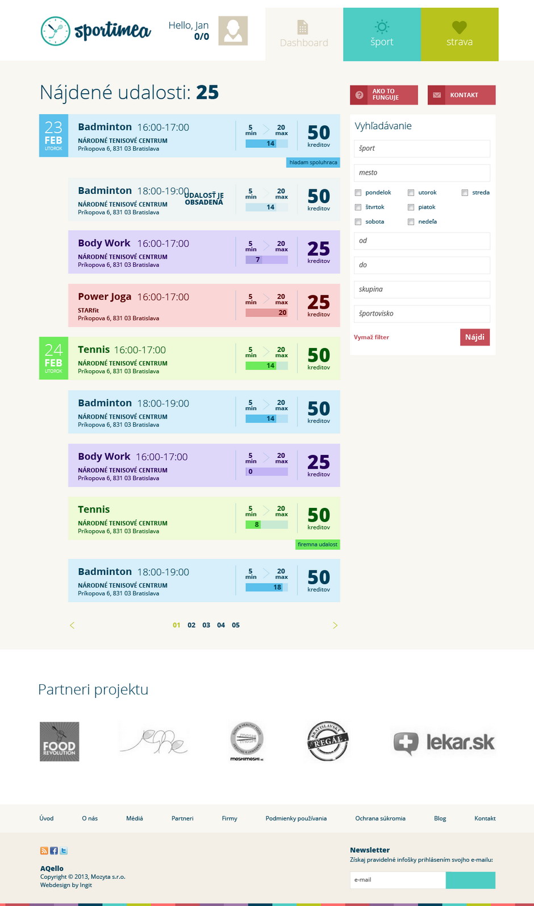Toggle the streda checkbox

[x=465, y=193]
